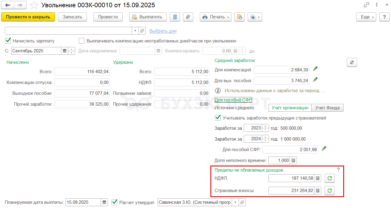The width and height of the screenshot is (391, 208).
Task: Open calculator for НДФЛ limit field
Action: point(318,178)
